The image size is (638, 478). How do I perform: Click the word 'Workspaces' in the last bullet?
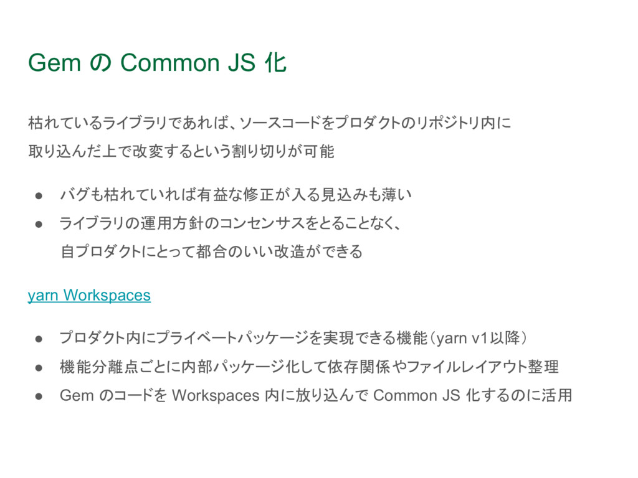216,395
